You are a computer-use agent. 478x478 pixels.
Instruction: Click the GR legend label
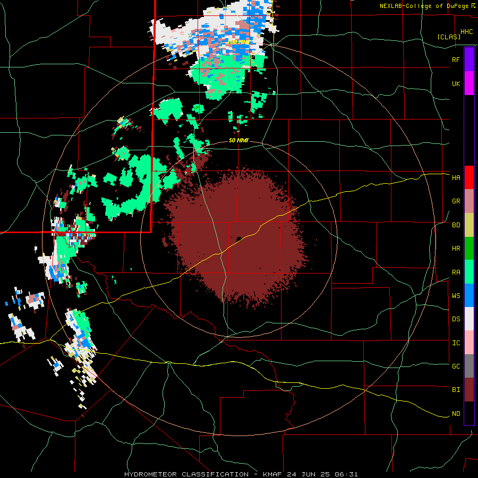click(x=456, y=201)
